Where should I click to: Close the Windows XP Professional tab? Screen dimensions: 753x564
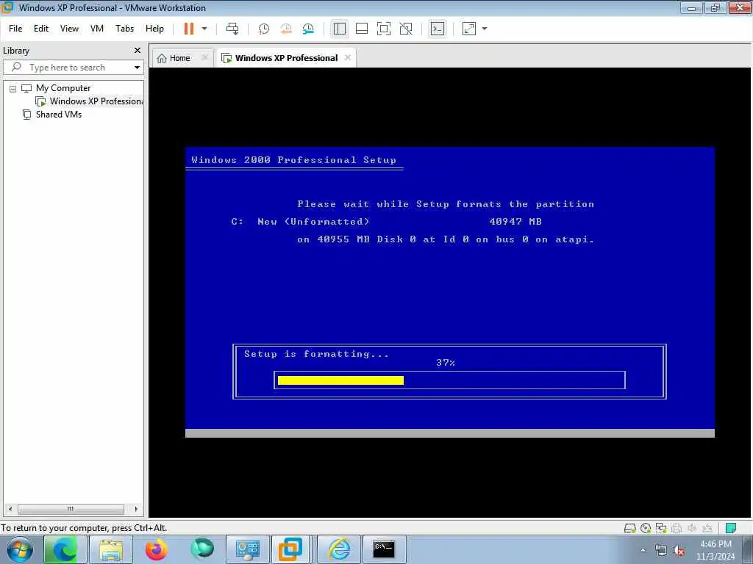348,57
